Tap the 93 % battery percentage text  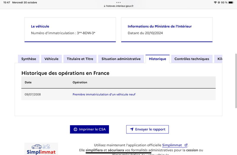click(x=224, y=2)
